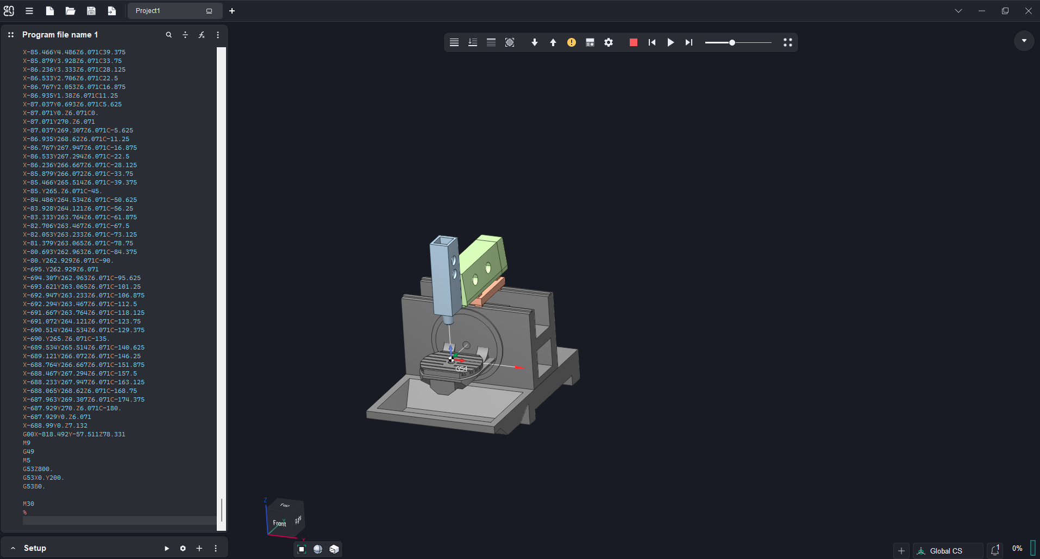Click the yellow warning indicator in toolbar
The height and width of the screenshot is (559, 1040).
tap(571, 42)
